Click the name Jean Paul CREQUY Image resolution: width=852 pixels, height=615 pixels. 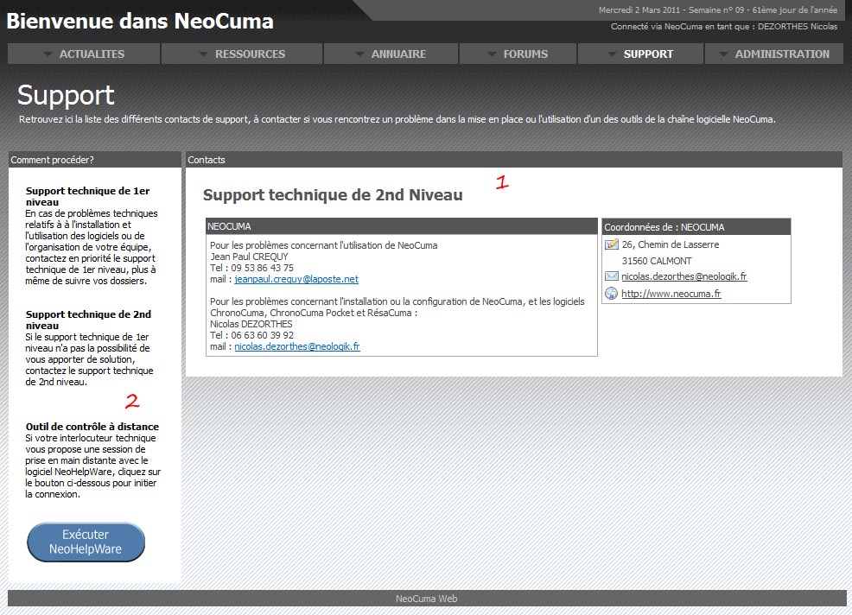pyautogui.click(x=250, y=257)
